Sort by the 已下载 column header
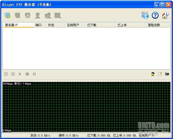The image size is (173, 139). [x=100, y=25]
